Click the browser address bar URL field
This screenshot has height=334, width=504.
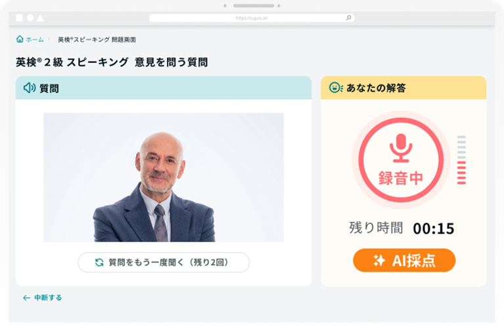pyautogui.click(x=252, y=18)
